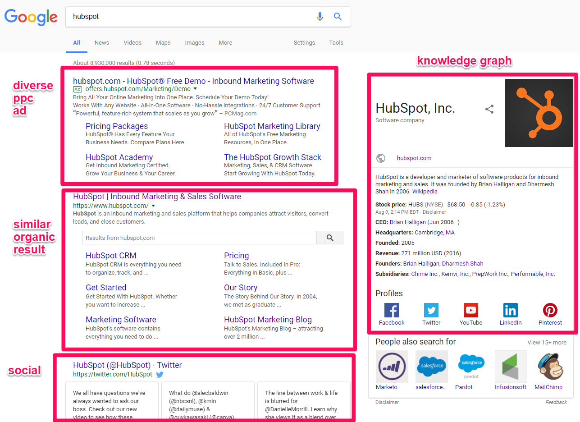Open HubSpot's Twitter profile icon
Screen dimensions: 580x422
(431, 310)
